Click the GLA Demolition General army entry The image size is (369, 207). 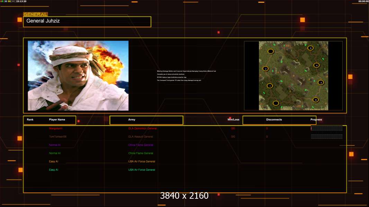[142, 128]
